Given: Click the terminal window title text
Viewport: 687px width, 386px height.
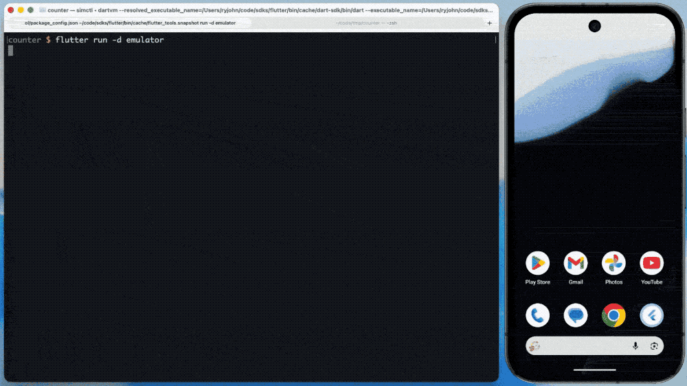Looking at the screenshot, I should tap(270, 10).
